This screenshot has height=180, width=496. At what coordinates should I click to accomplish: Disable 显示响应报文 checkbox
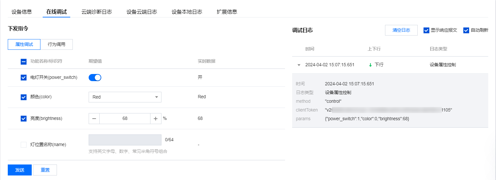click(x=426, y=30)
